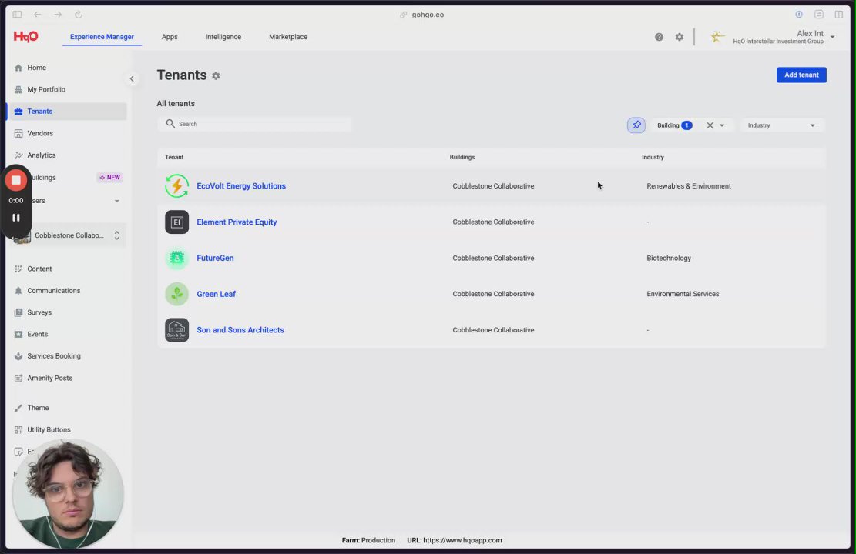Toggle the browser sidebar icon
This screenshot has height=554, width=856.
tap(18, 15)
